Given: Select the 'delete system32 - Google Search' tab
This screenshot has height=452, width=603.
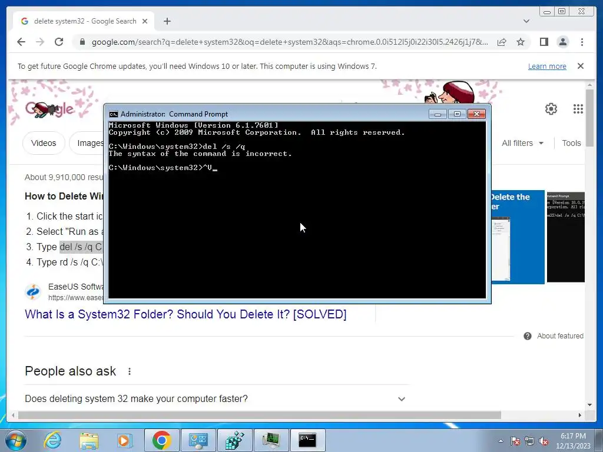Looking at the screenshot, I should (84, 21).
